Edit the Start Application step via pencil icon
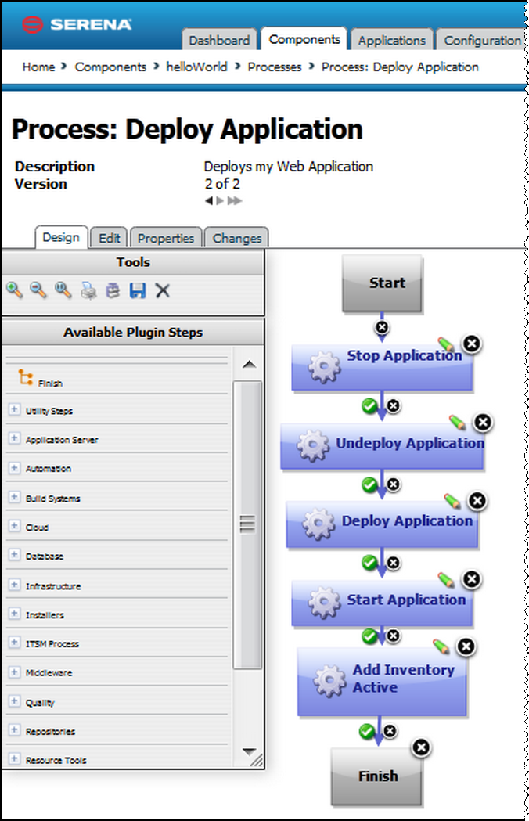529x821 pixels. tap(446, 579)
